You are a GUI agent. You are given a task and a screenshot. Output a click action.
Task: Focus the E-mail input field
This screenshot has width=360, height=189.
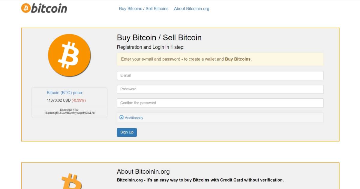(220, 76)
